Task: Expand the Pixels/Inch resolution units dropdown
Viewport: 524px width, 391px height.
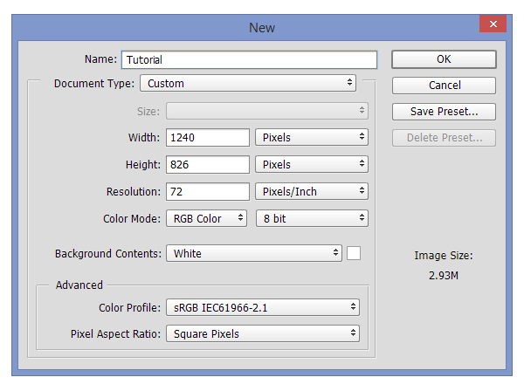Action: (312, 191)
